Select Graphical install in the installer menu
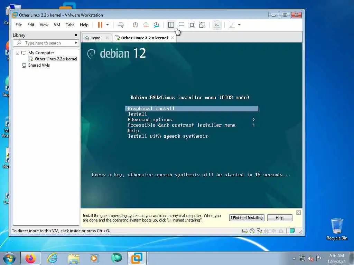Viewport: 354px width, 265px height. tap(192, 109)
